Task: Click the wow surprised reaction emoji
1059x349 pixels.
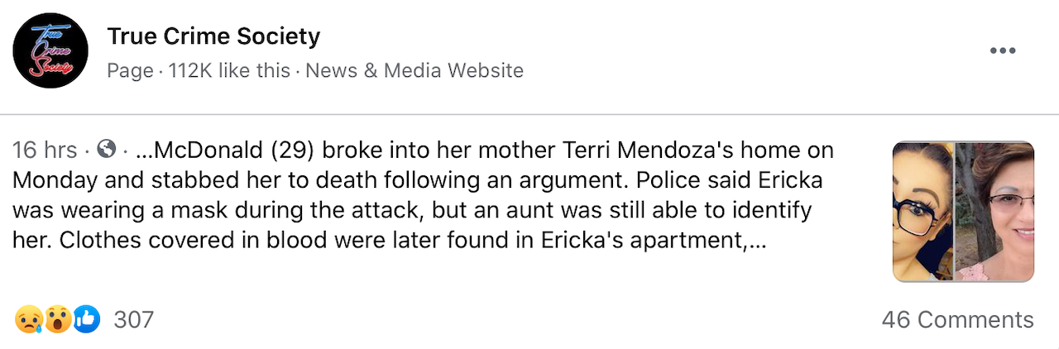Action: (x=57, y=319)
